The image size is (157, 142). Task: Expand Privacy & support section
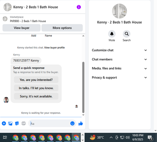point(119,77)
